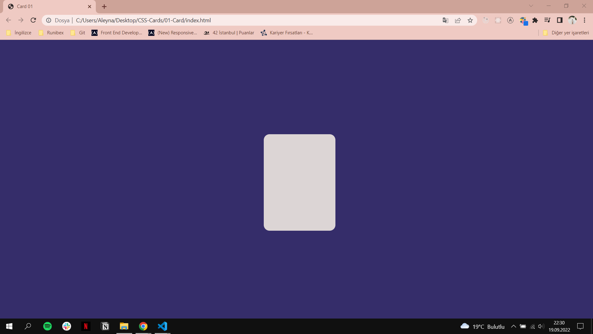593x334 pixels.
Task: Toggle the speaker volume control
Action: tap(541, 326)
